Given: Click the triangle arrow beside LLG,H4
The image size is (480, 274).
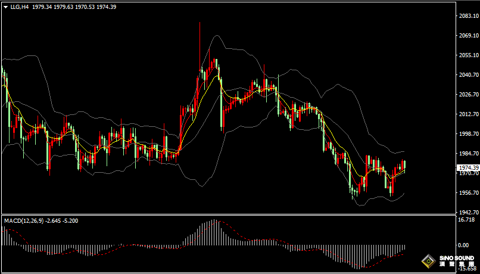Looking at the screenshot, I should (x=5, y=7).
